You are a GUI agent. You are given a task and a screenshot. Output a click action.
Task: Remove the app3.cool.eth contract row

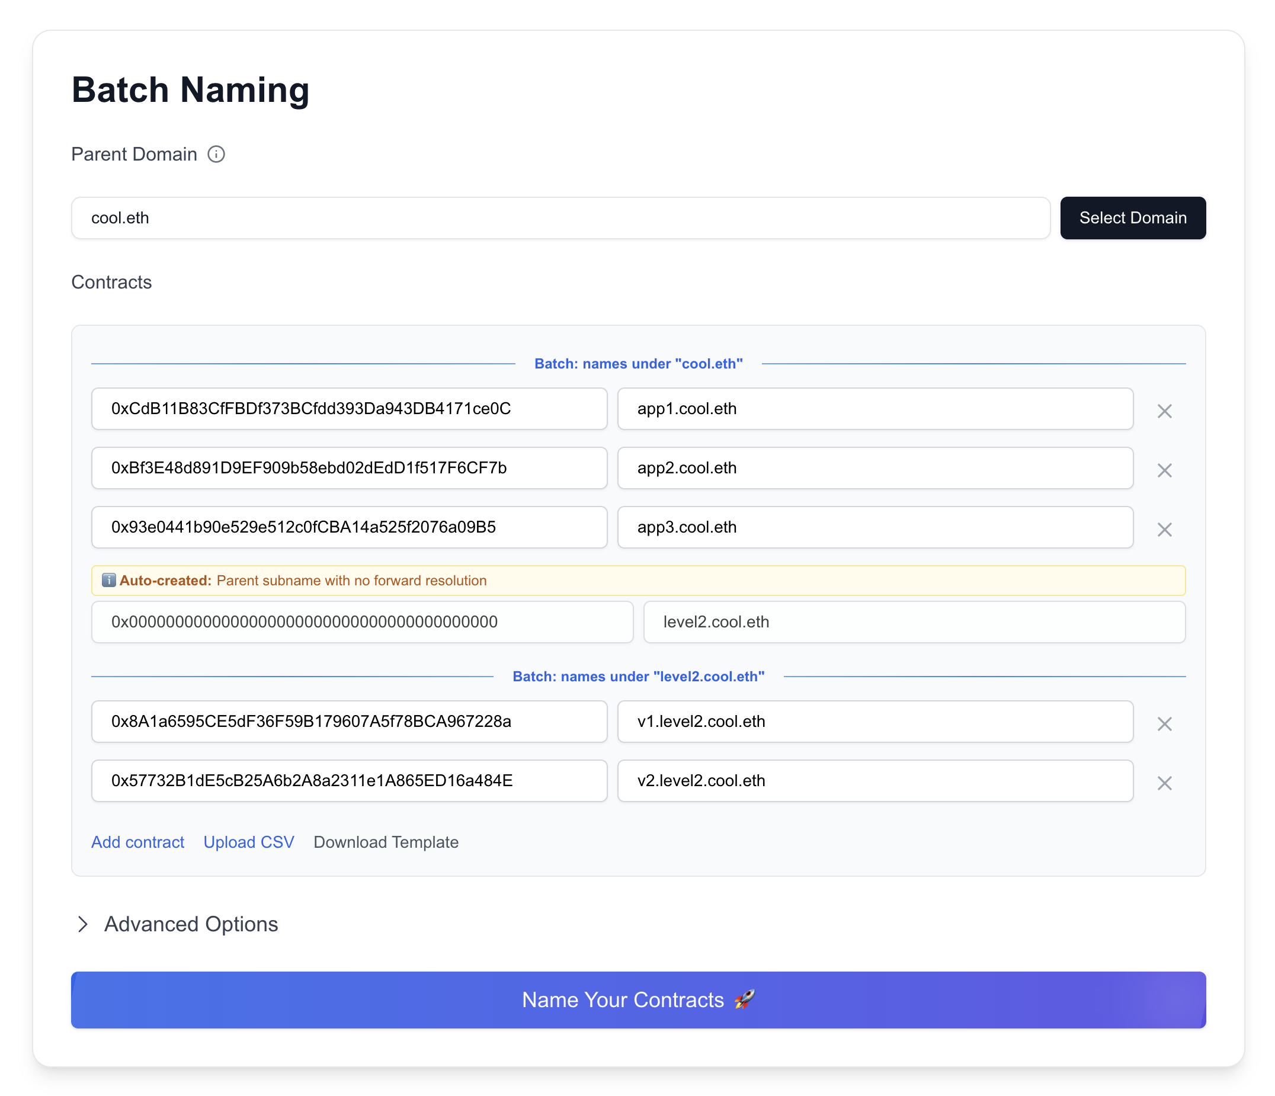tap(1165, 529)
